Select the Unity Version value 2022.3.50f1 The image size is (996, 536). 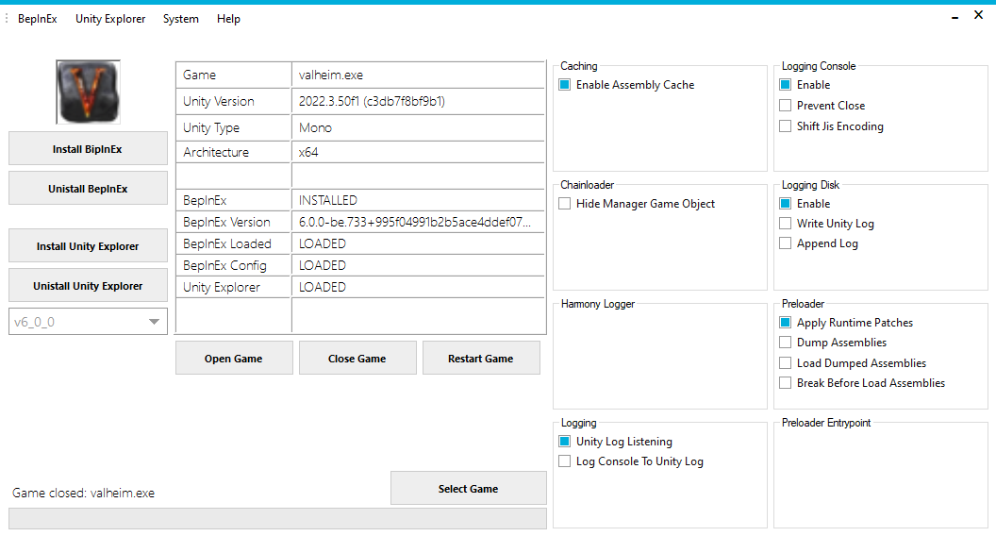pos(418,101)
